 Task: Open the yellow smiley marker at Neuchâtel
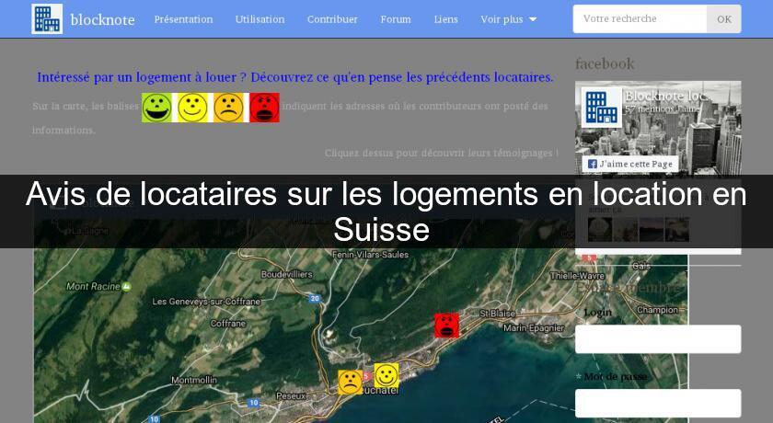[386, 375]
